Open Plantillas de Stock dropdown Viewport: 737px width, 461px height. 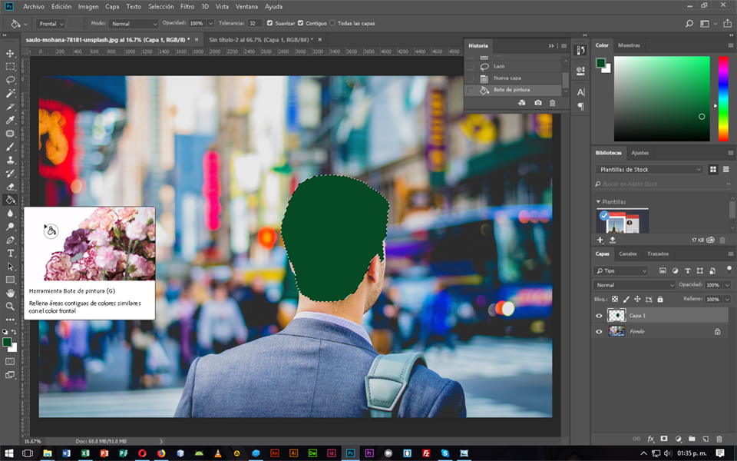pyautogui.click(x=649, y=169)
